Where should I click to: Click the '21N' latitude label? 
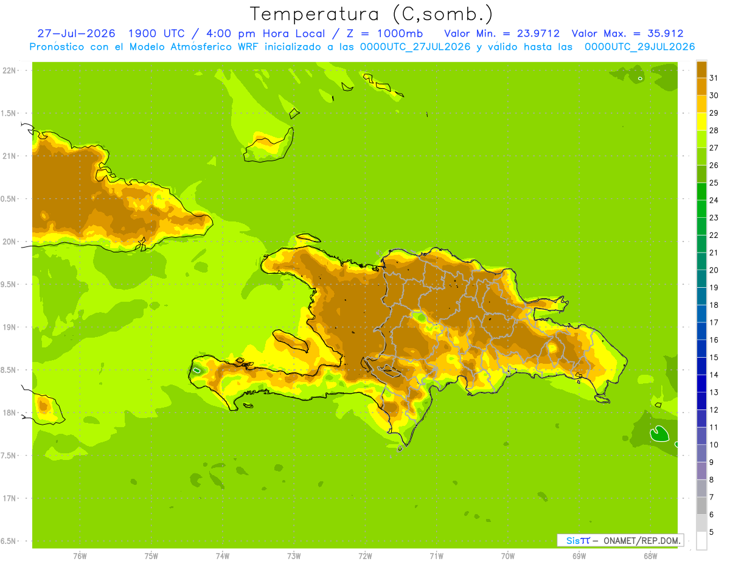click(9, 156)
